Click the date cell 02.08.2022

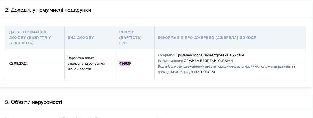pyautogui.click(x=18, y=64)
